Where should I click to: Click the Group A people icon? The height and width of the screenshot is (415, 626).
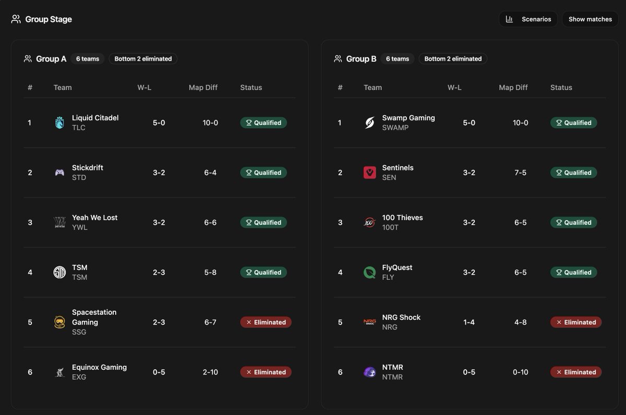pos(28,59)
